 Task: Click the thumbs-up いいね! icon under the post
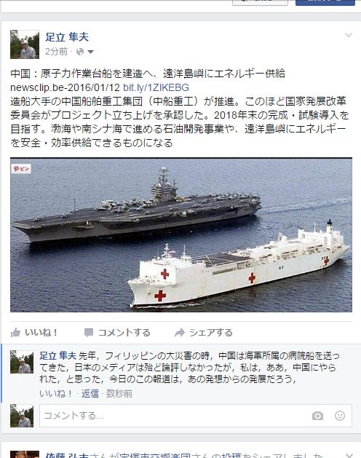(15, 333)
